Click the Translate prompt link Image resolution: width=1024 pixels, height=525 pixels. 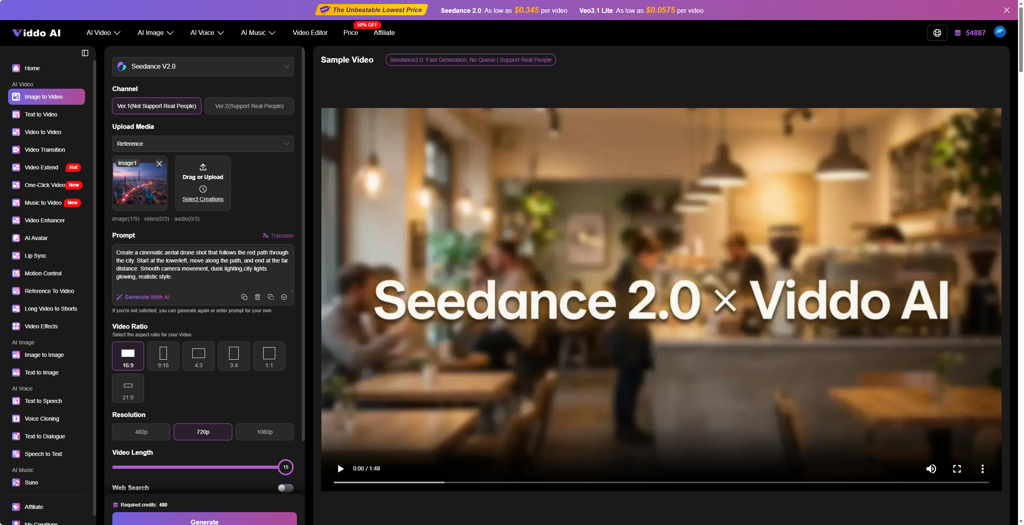278,236
